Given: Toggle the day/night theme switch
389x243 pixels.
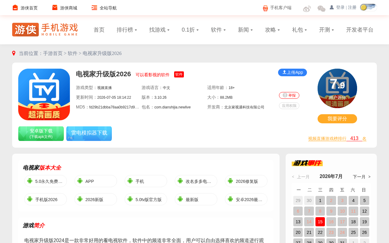Looking at the screenshot, I should (x=368, y=7).
